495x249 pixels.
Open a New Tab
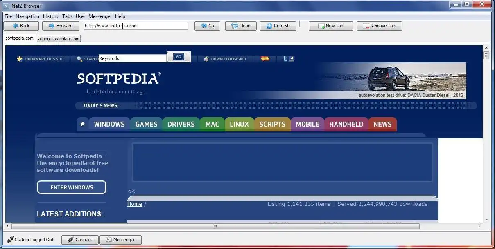click(x=331, y=26)
